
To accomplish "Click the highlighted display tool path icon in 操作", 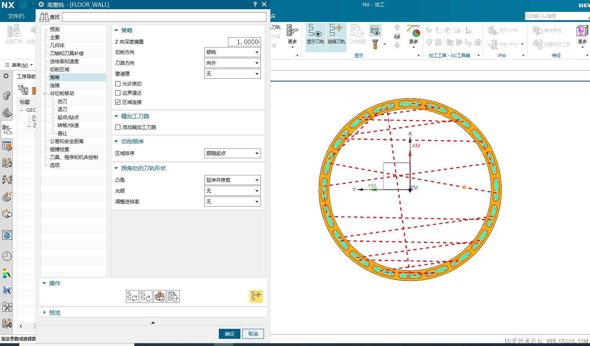I will pyautogui.click(x=256, y=296).
